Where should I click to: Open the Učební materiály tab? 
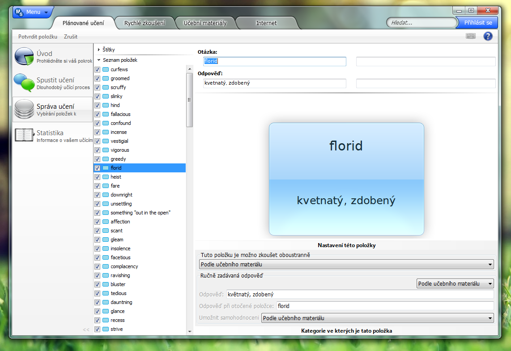tap(205, 23)
